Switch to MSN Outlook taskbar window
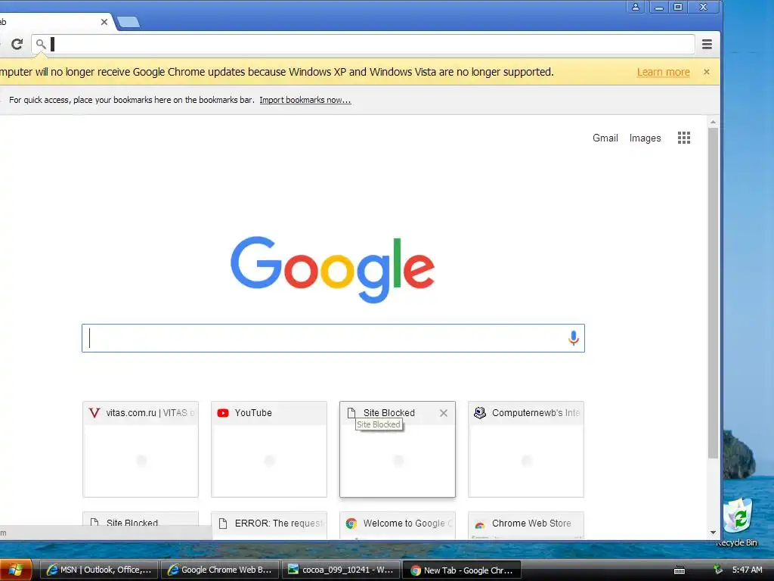The height and width of the screenshot is (581, 774). point(99,570)
